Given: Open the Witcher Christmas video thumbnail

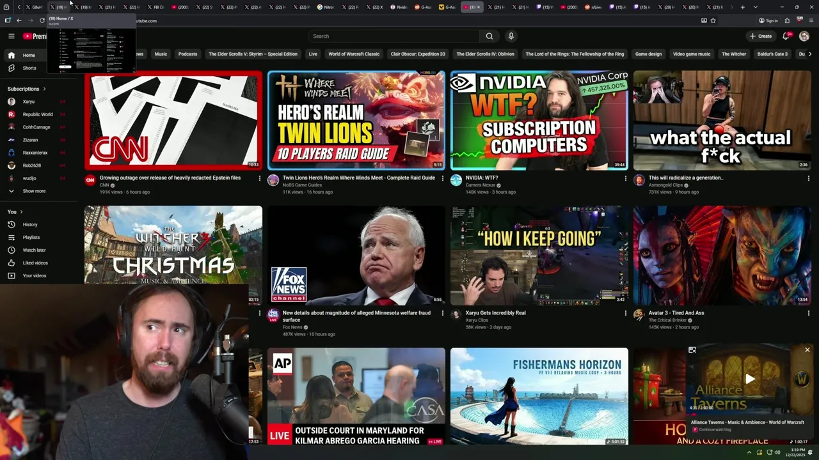Looking at the screenshot, I should pyautogui.click(x=173, y=246).
